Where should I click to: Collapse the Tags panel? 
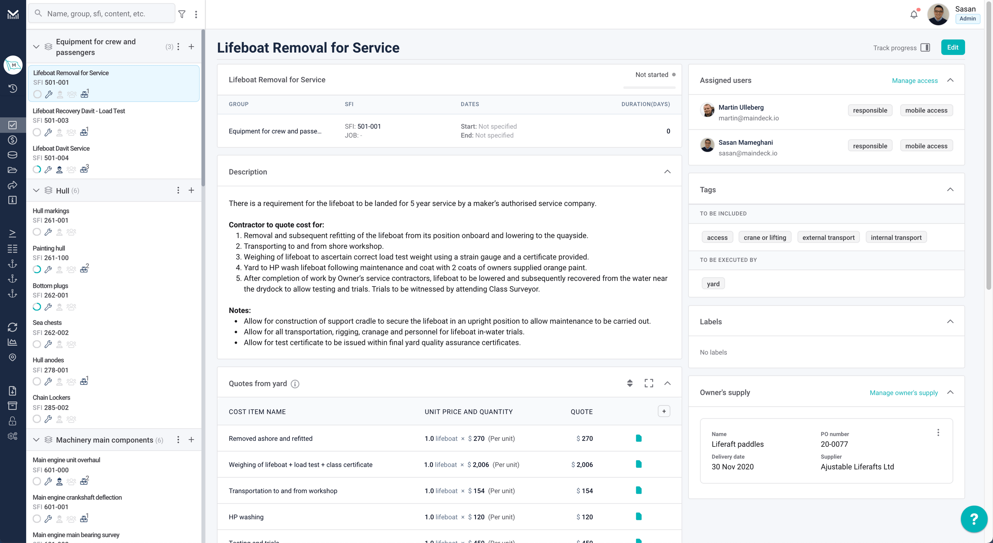point(950,189)
